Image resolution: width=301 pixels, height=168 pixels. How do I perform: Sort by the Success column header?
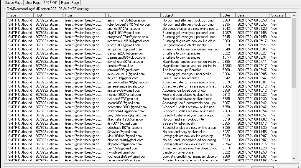(x=277, y=15)
